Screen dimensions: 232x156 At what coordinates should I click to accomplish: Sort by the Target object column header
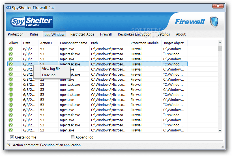[175, 43]
